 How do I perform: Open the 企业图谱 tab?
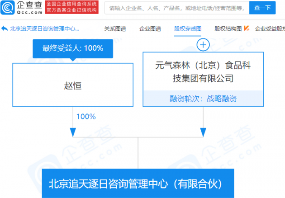(x=150, y=28)
